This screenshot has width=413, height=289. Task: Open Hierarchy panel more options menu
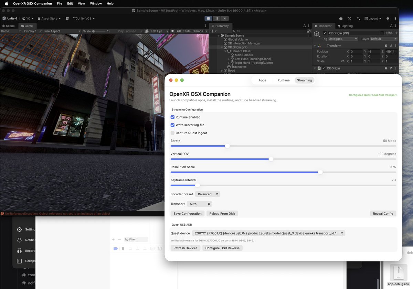309,26
